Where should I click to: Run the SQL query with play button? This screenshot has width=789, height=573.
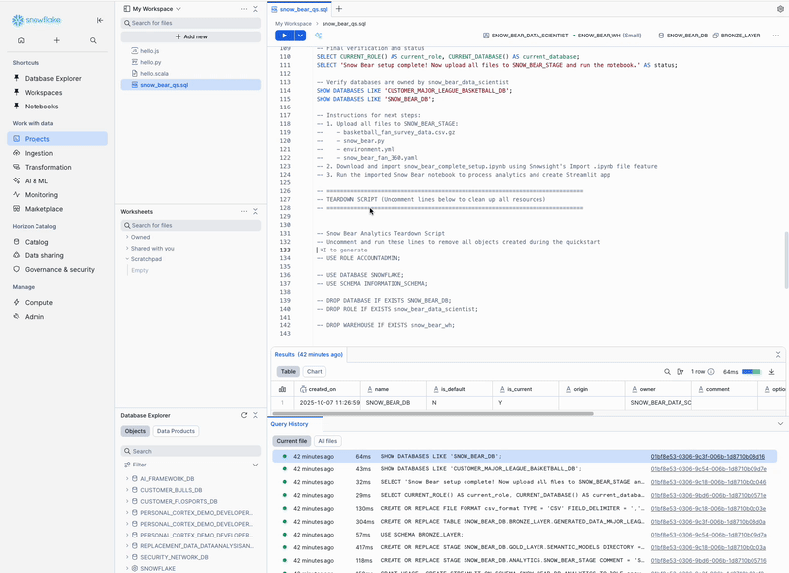click(284, 36)
